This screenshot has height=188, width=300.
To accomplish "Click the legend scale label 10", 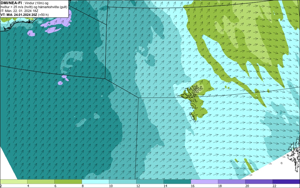I will 111,186.
